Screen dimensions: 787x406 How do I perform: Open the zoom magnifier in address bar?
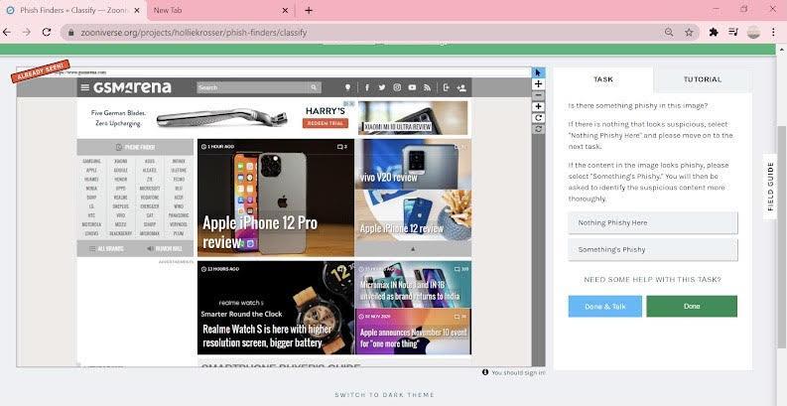(669, 32)
